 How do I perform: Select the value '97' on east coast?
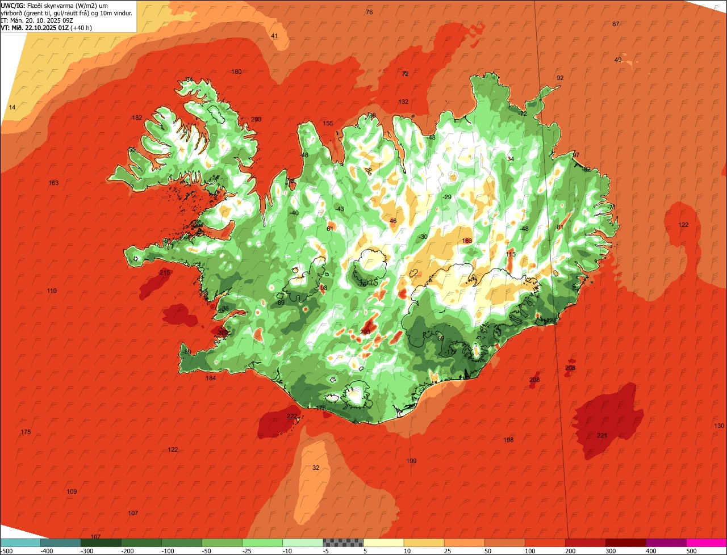coord(576,155)
